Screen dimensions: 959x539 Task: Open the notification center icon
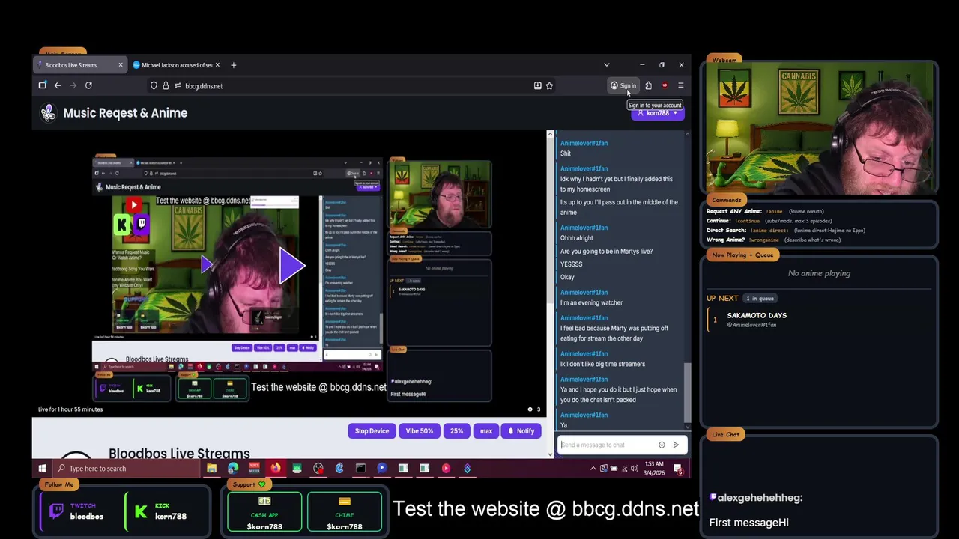coord(678,469)
